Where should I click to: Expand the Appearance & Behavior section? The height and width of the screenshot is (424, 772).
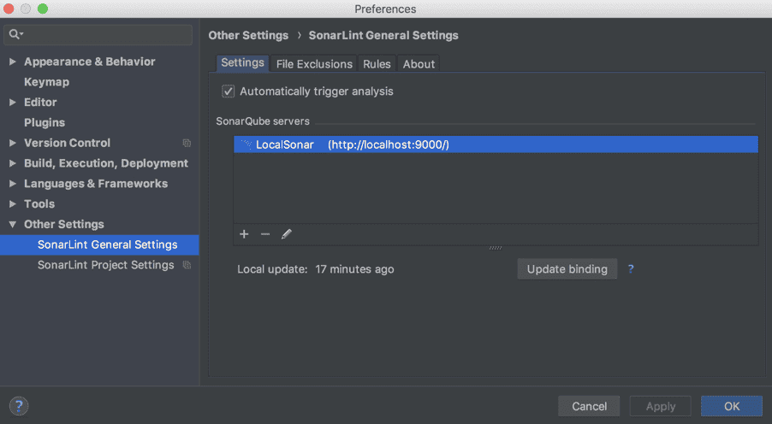[12, 62]
